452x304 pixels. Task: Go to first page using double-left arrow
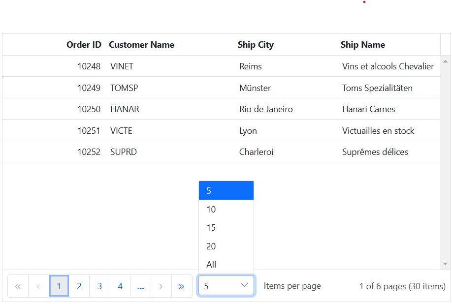[x=18, y=286]
